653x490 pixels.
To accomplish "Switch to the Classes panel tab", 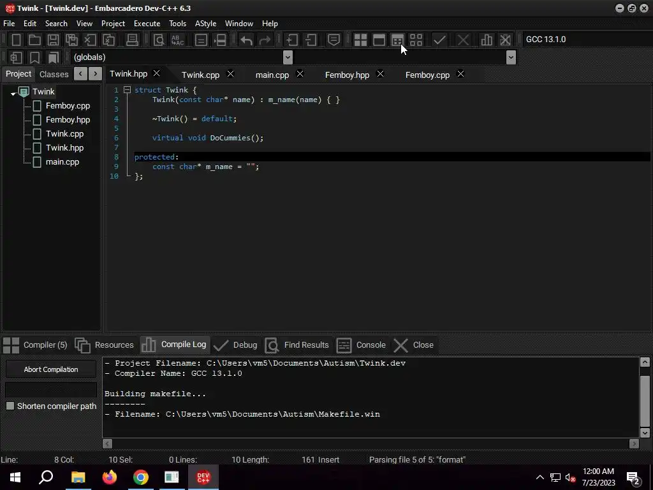I will coord(54,74).
